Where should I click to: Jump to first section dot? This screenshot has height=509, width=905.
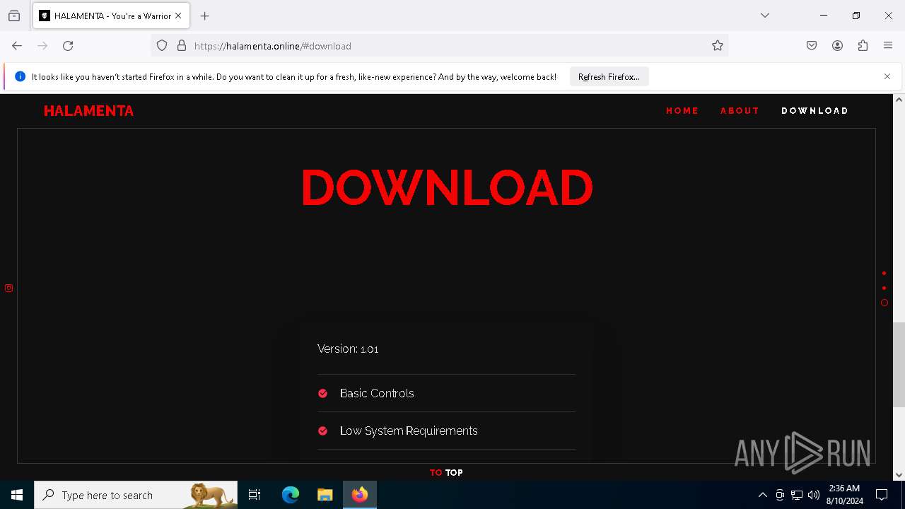coord(884,273)
